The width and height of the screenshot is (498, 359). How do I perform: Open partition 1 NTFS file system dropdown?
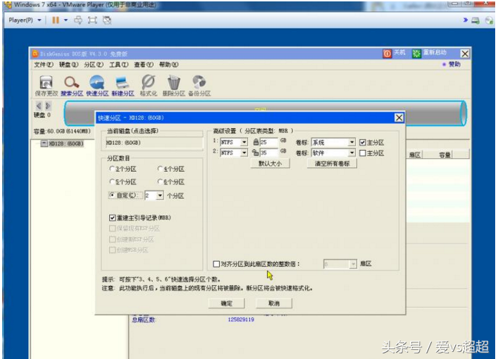pos(244,142)
